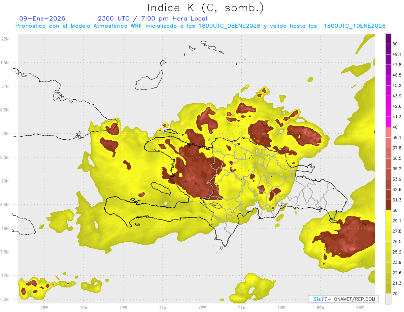The image size is (404, 312).
Task: Click the '22.6' colorbar value
Action: click(397, 273)
